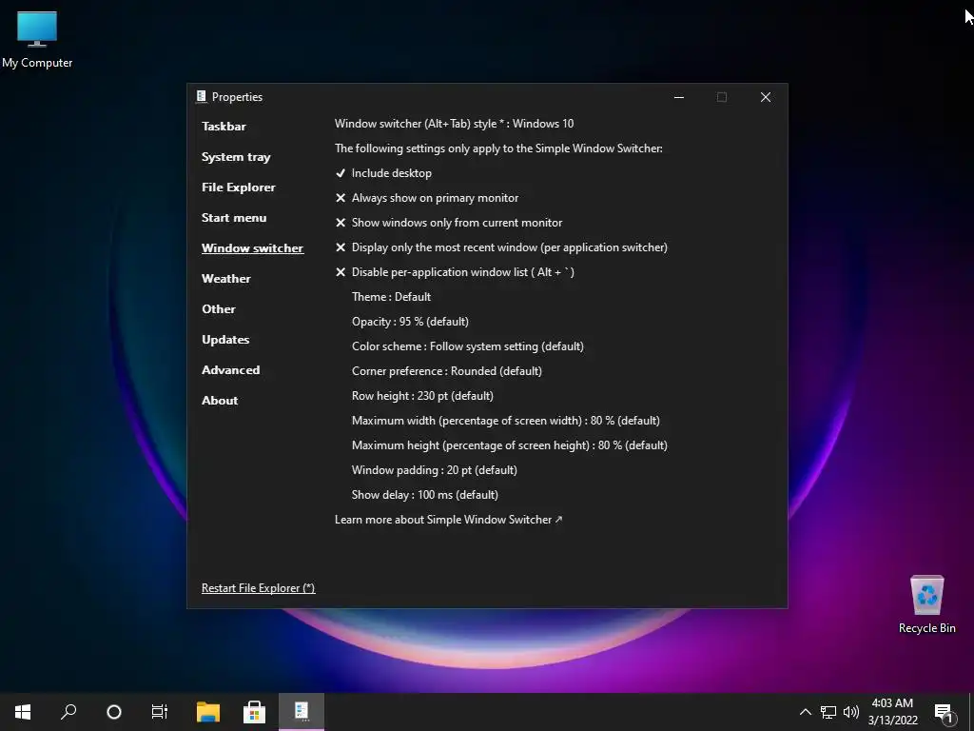Click the Show desktop strip on the taskbar
Screen dimensions: 974x731
pyautogui.click(x=971, y=712)
